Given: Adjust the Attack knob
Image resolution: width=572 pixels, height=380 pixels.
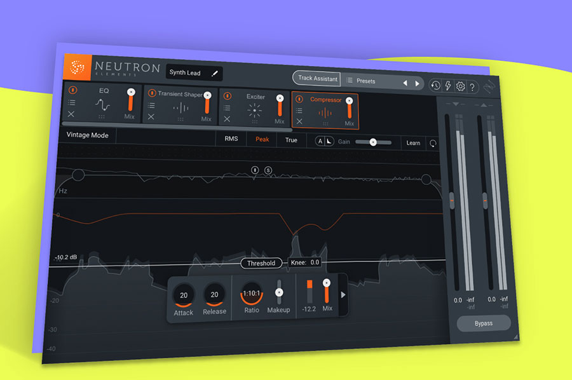Looking at the screenshot, I should [x=184, y=295].
